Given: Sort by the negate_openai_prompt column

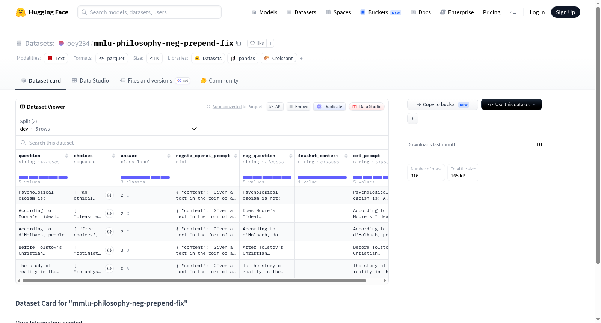Looking at the screenshot, I should (x=236, y=156).
